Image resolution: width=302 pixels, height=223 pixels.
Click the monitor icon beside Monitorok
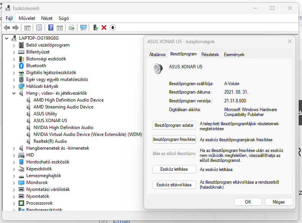tap(21, 183)
